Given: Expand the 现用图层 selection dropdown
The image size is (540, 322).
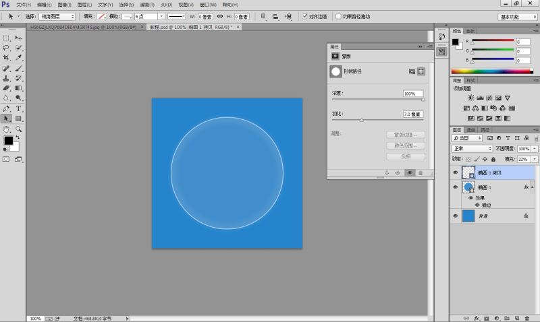Looking at the screenshot, I should click(57, 16).
